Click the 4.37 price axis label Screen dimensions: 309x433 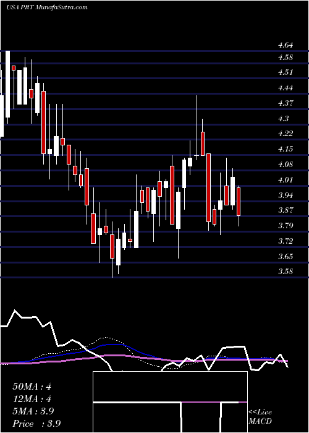285,103
